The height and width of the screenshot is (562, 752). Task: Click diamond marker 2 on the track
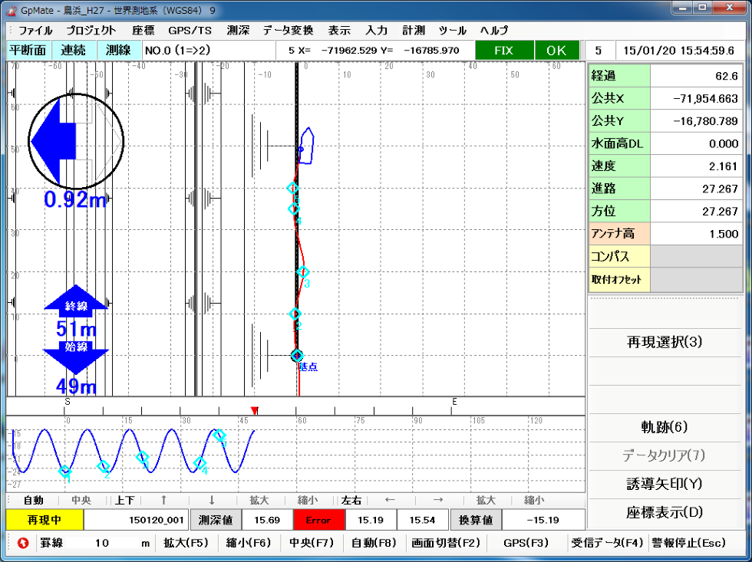tap(295, 314)
